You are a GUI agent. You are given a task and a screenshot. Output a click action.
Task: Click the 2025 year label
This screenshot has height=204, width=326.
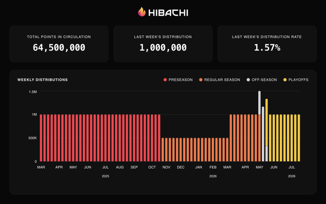106,176
